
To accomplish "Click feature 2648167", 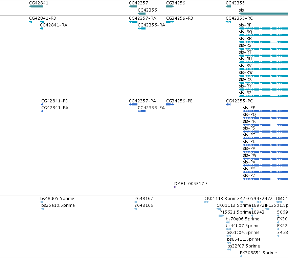I will tap(136, 202).
